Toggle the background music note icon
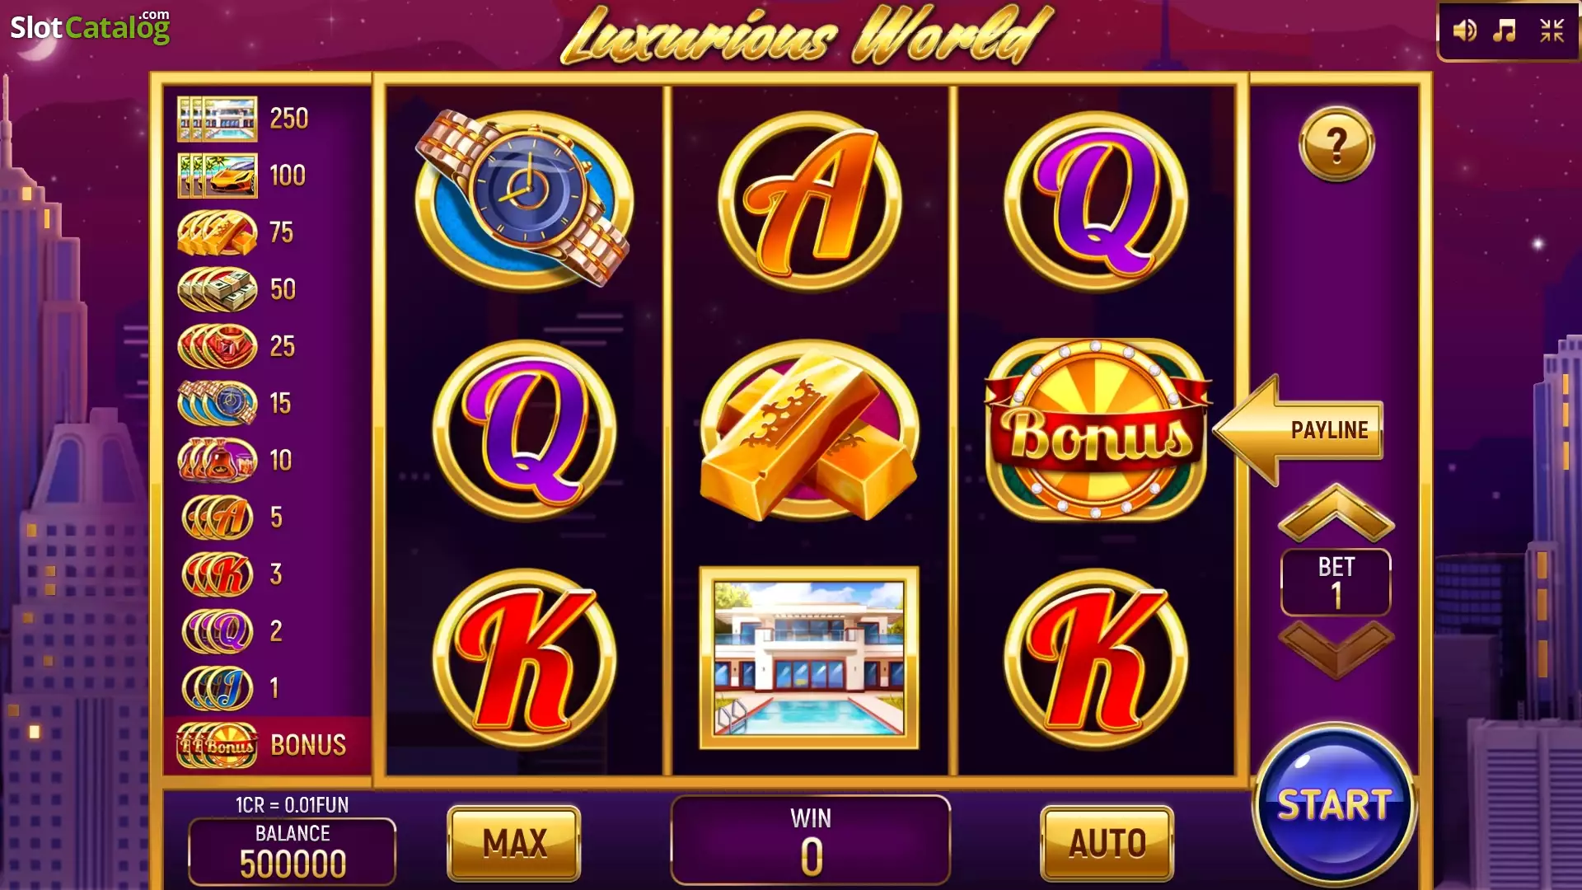 pos(1505,31)
